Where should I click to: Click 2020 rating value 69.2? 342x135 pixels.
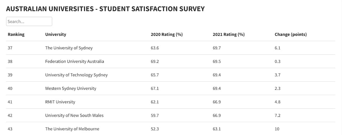click(155, 61)
